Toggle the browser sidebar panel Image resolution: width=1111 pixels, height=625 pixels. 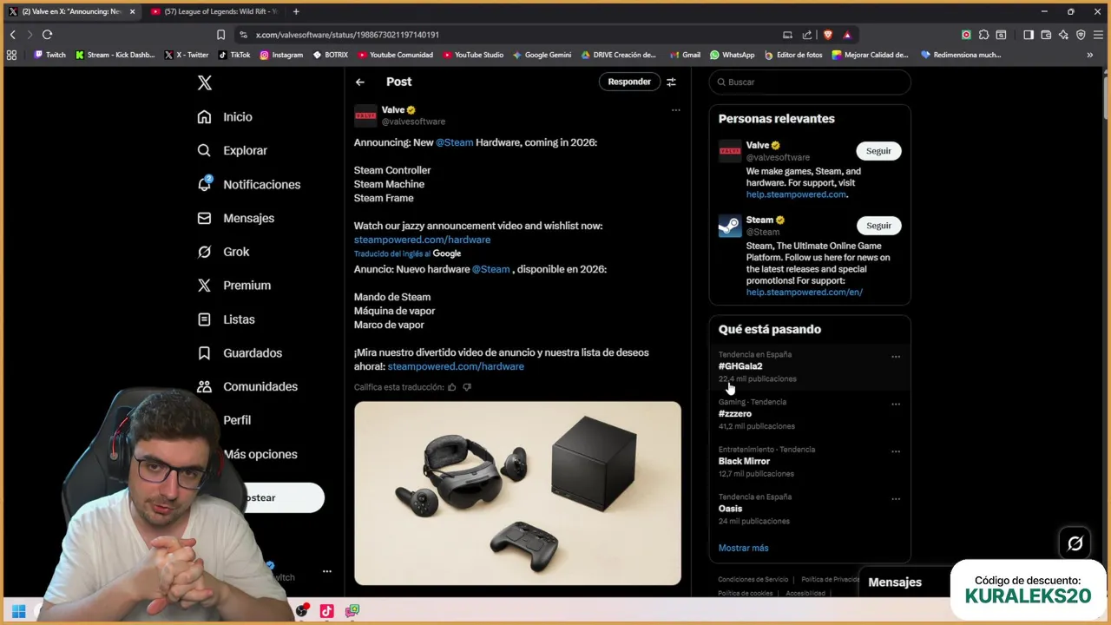[x=1029, y=35]
